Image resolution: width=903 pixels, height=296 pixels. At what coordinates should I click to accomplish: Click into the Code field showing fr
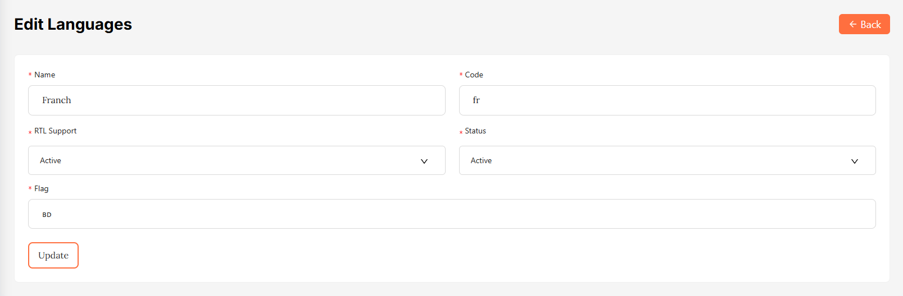click(x=667, y=100)
